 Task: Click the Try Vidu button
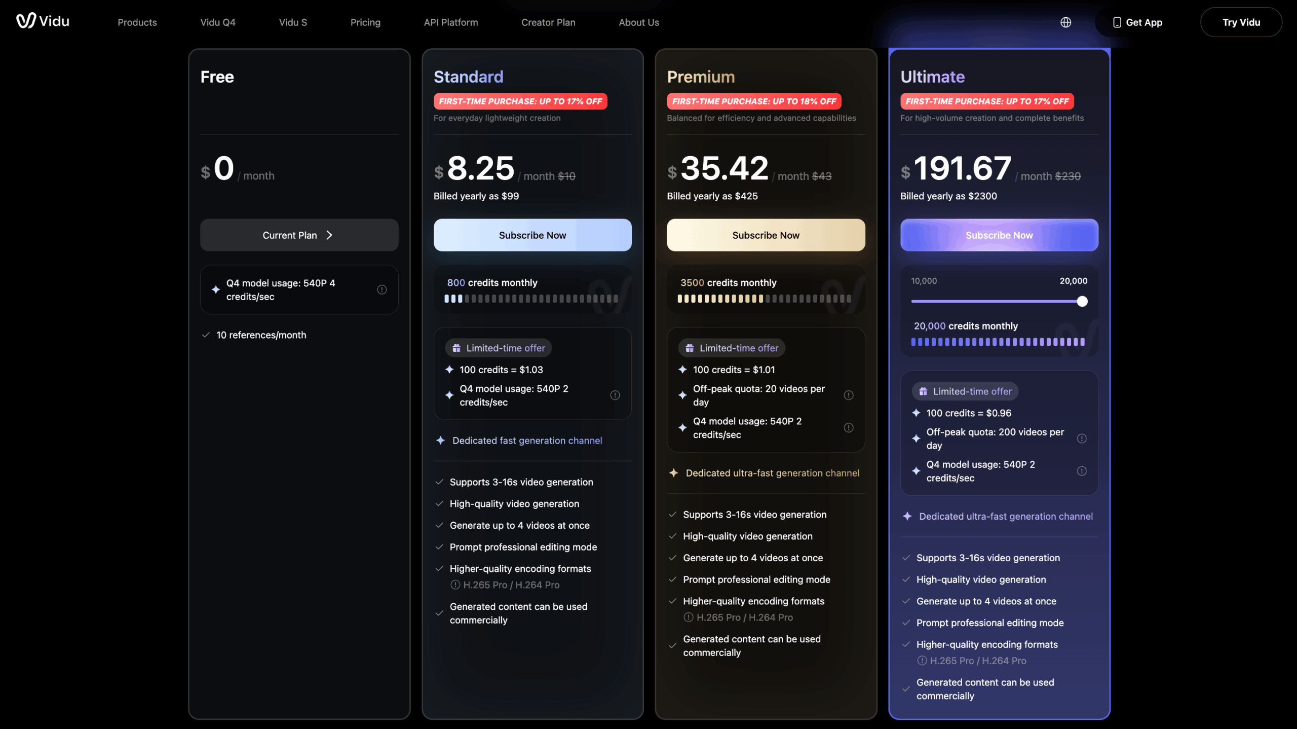tap(1241, 22)
